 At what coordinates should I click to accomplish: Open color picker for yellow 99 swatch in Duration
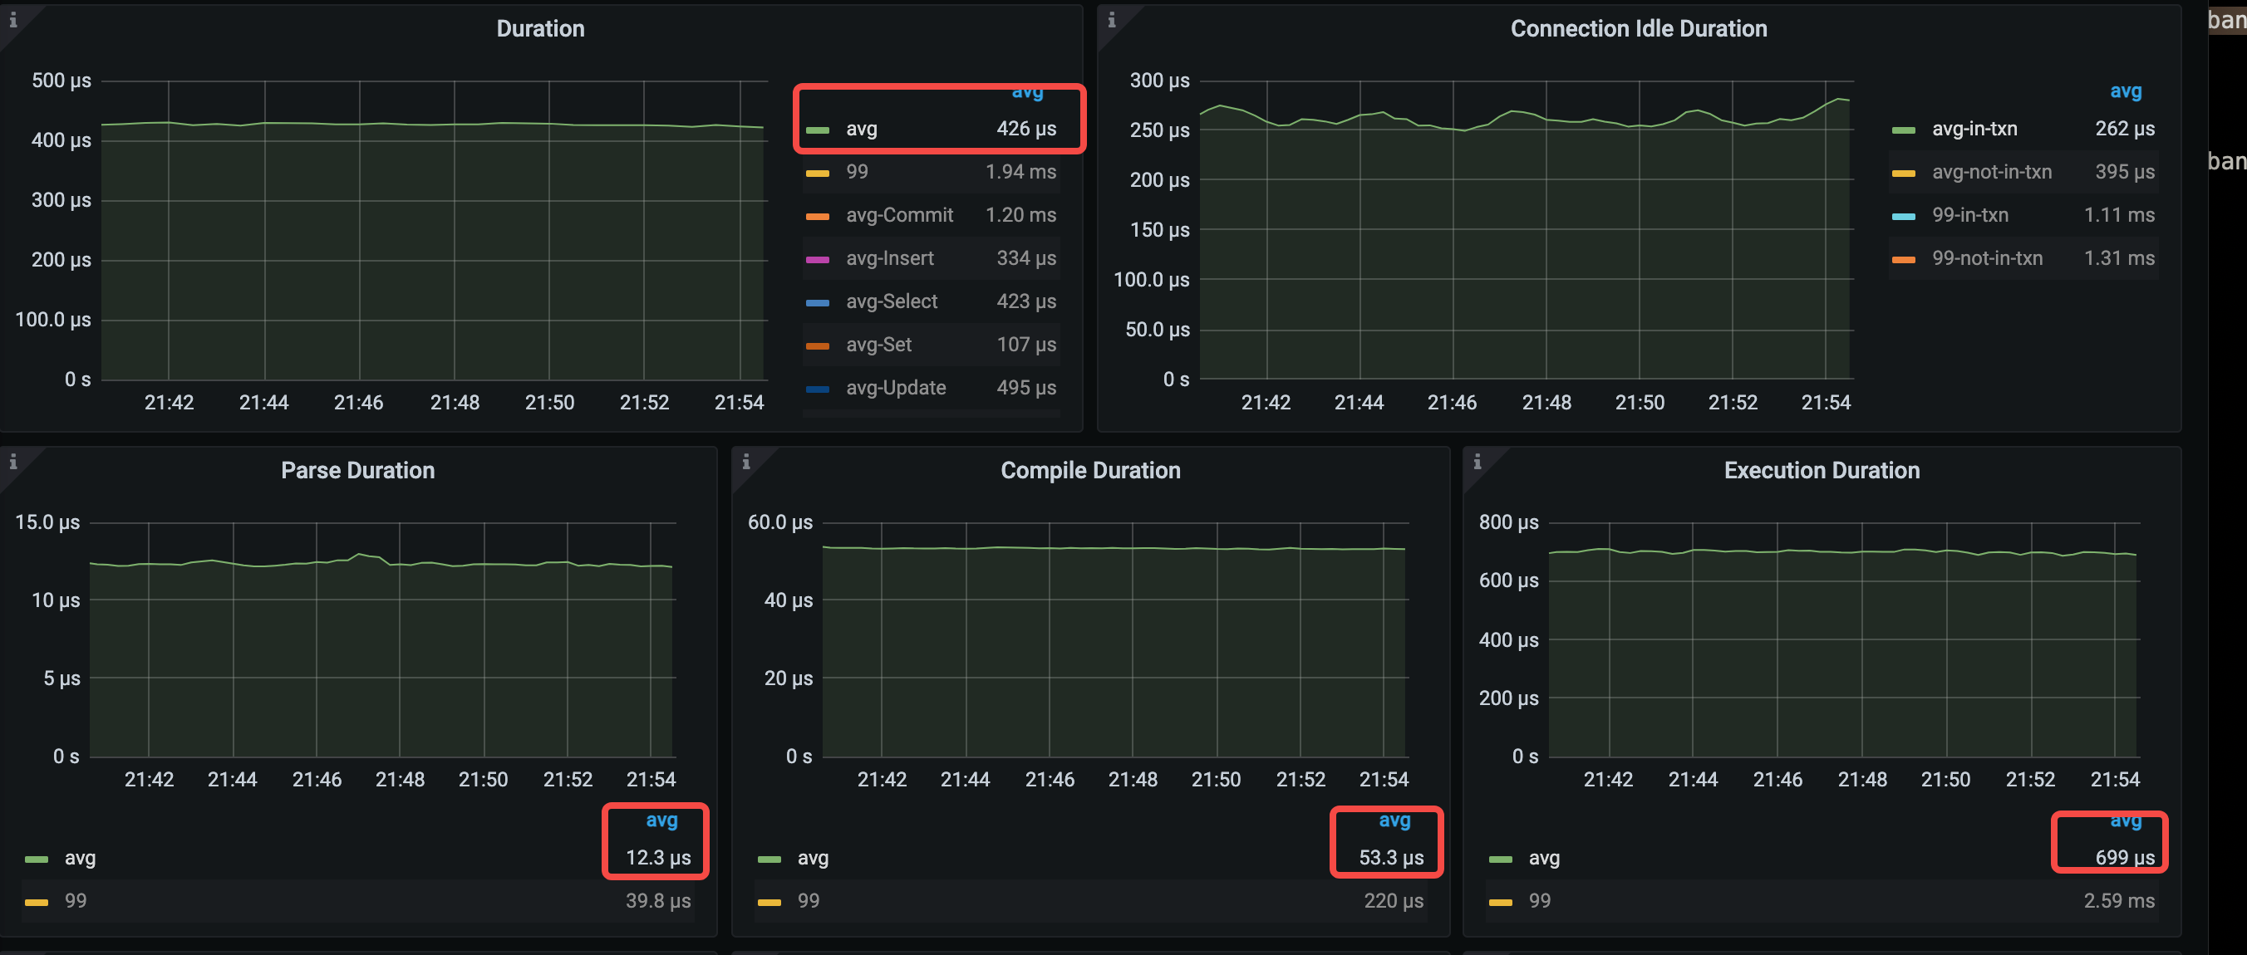818,174
